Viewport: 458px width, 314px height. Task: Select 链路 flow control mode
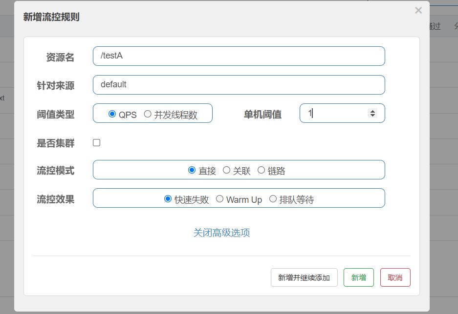tap(261, 170)
